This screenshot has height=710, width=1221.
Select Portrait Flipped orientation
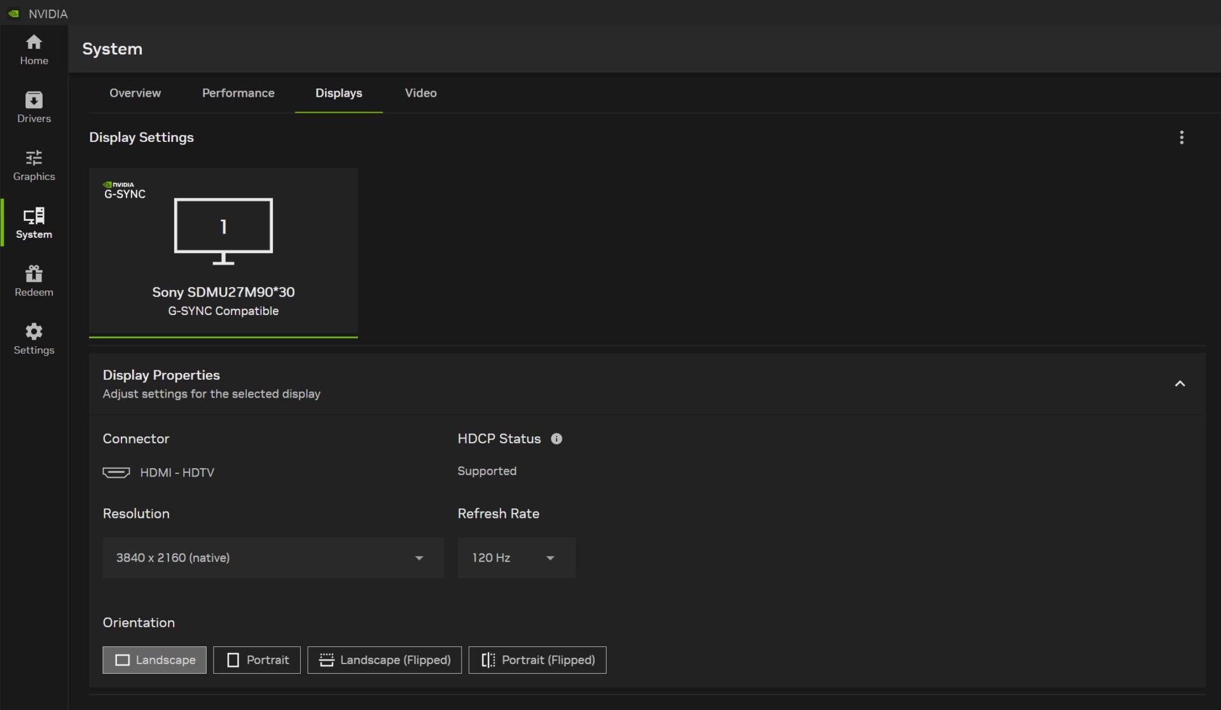pyautogui.click(x=537, y=659)
